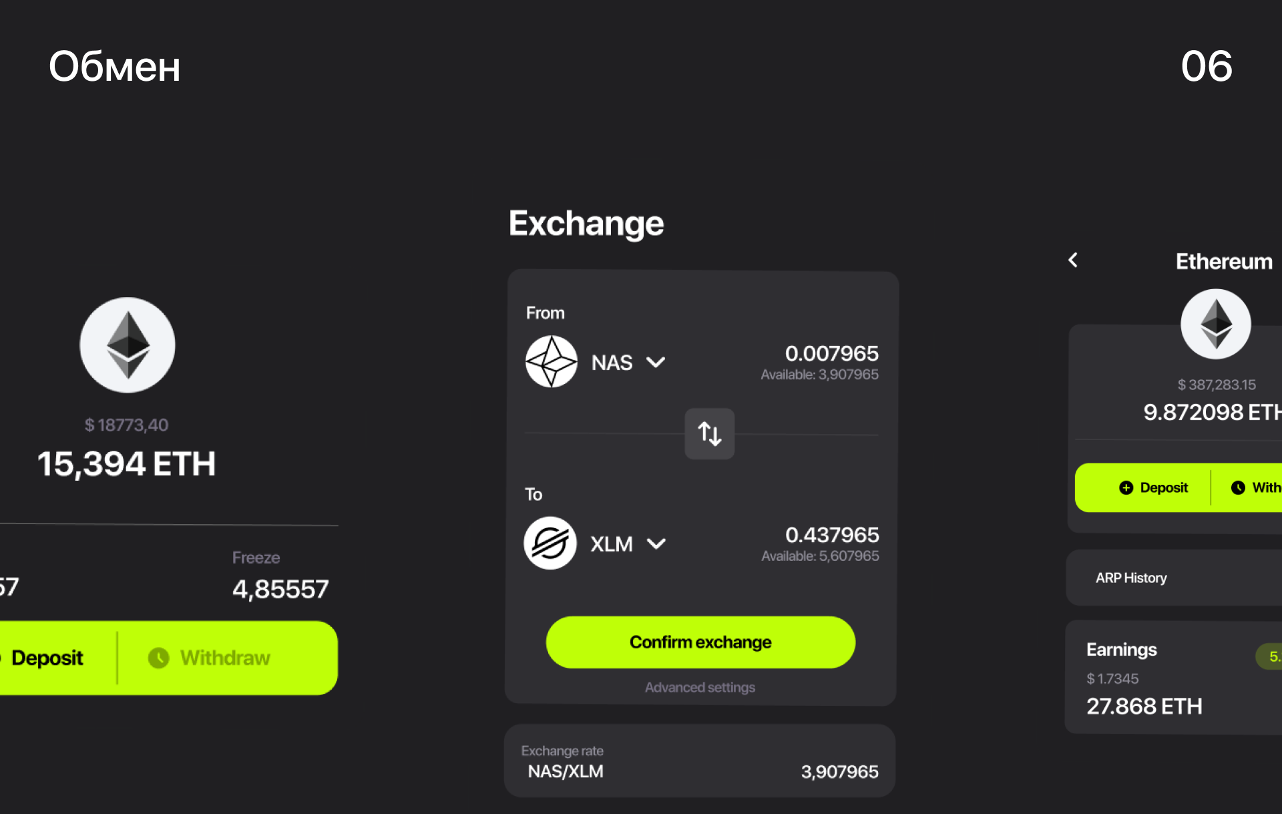Open Advanced settings link
This screenshot has height=814, width=1282.
(x=700, y=687)
